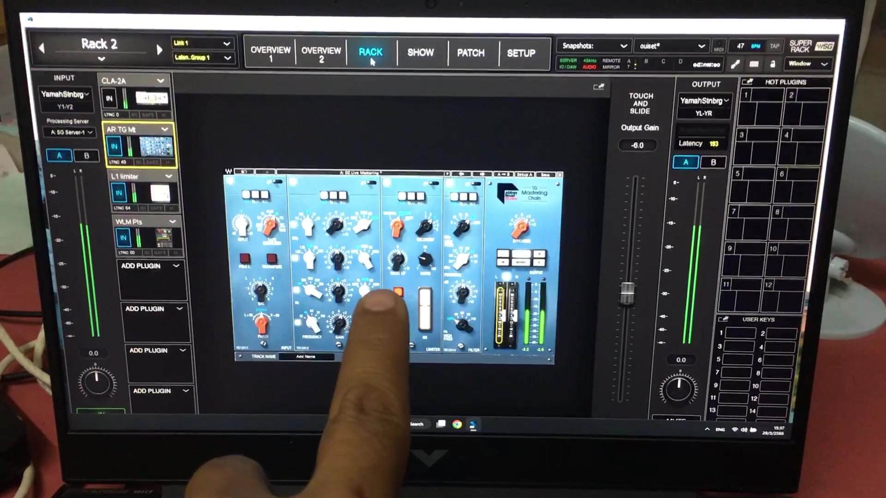
Task: Click the Wi-Fi tray icon
Action: [x=735, y=429]
